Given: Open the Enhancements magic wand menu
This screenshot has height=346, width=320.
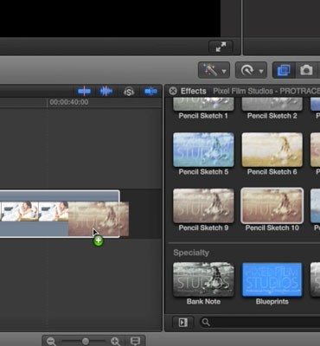Looking at the screenshot, I should 214,70.
